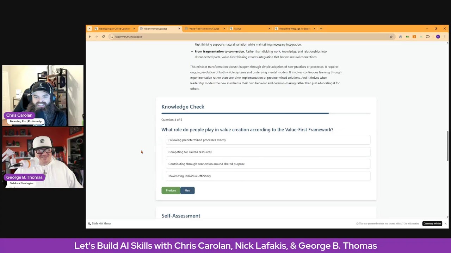Image resolution: width=451 pixels, height=253 pixels.
Task: Click the Next question button
Action: pos(187,190)
